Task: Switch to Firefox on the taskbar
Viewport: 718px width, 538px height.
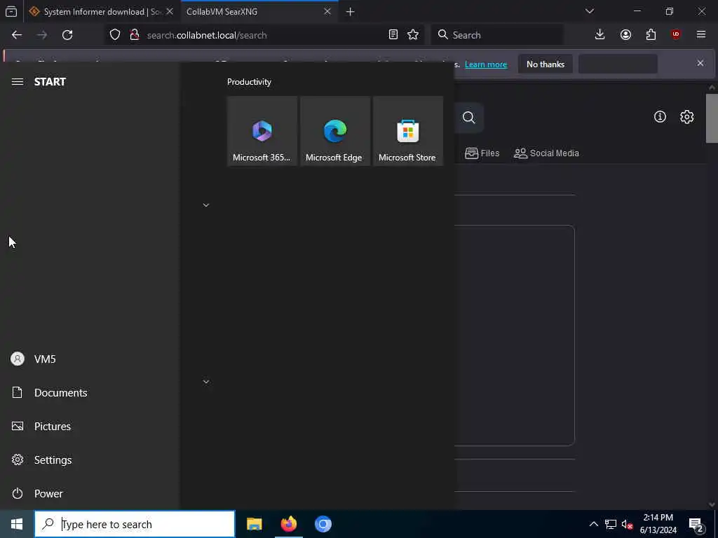Action: click(x=288, y=524)
